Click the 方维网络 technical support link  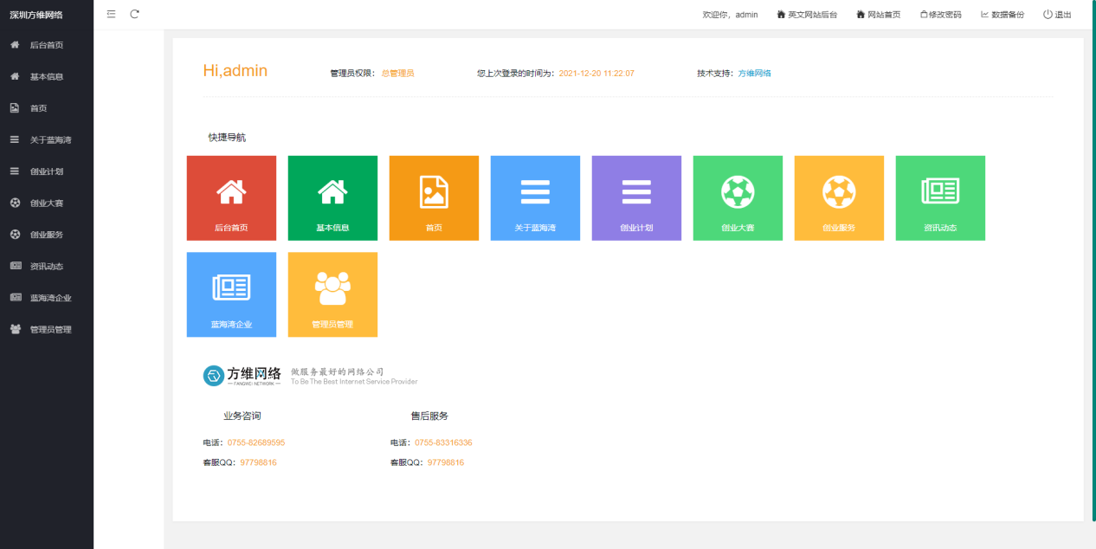click(x=754, y=74)
